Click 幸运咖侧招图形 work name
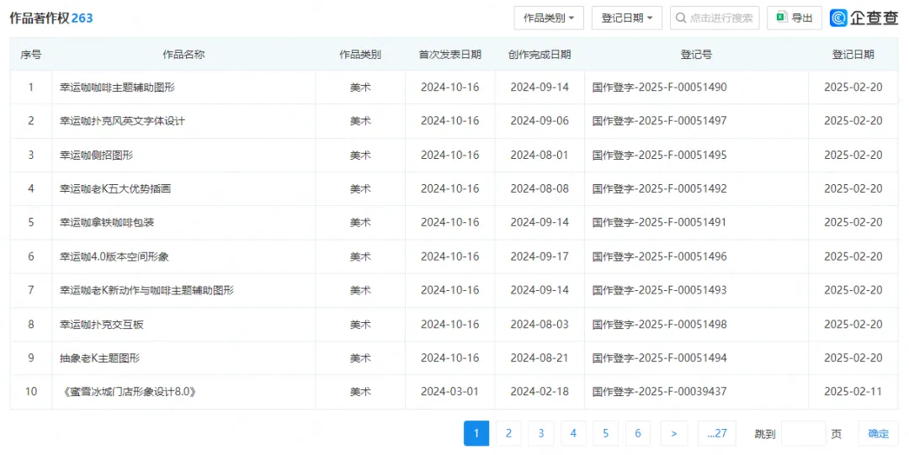The height and width of the screenshot is (455, 909). click(x=96, y=155)
